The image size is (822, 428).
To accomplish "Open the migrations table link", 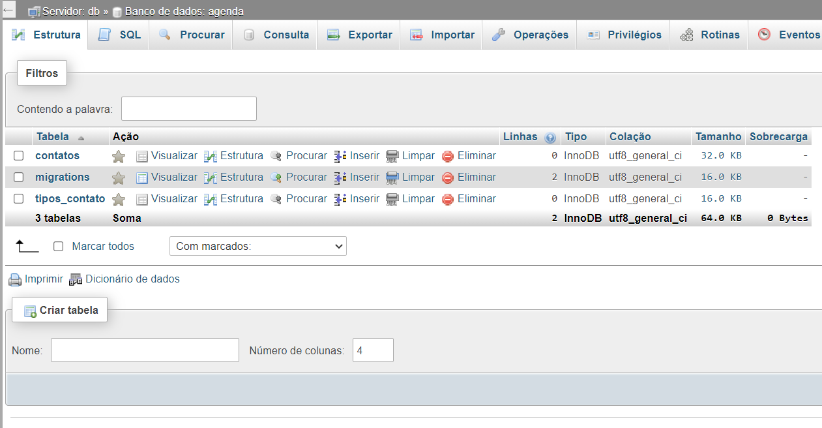I will [63, 177].
